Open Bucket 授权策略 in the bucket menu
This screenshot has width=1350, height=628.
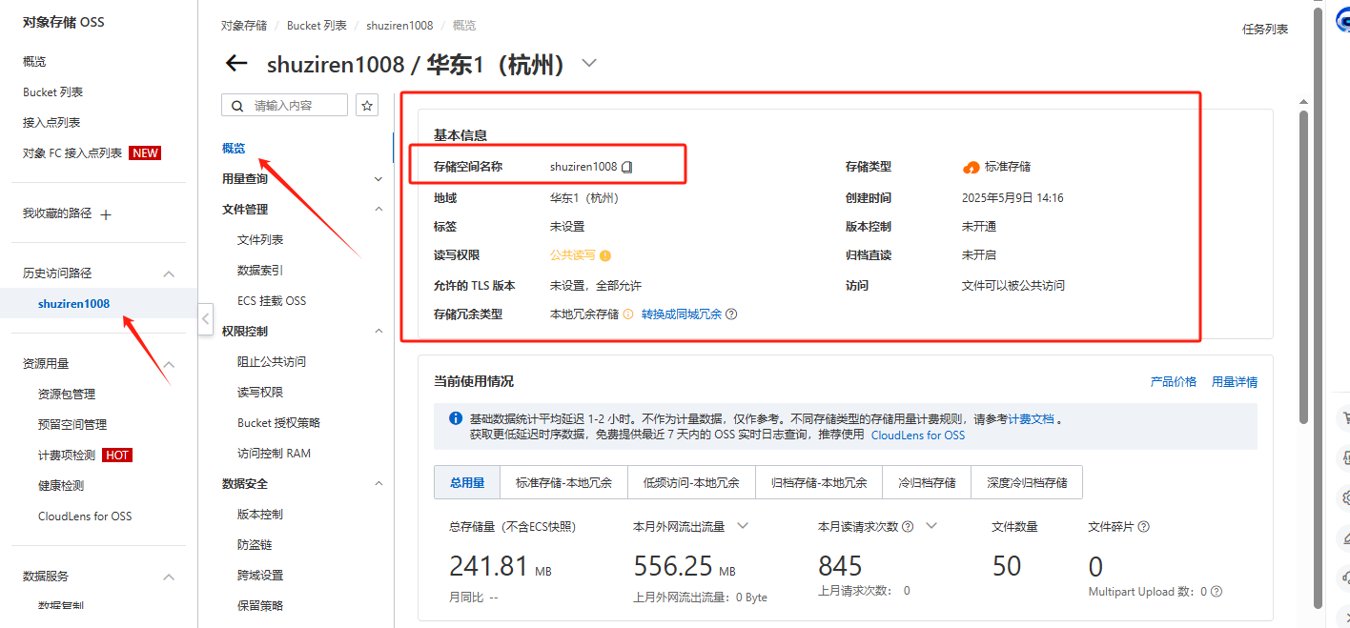(x=278, y=423)
